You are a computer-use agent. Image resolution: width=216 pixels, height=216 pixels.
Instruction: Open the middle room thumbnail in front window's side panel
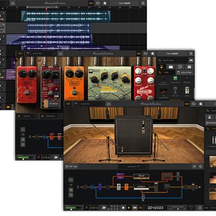212,178
